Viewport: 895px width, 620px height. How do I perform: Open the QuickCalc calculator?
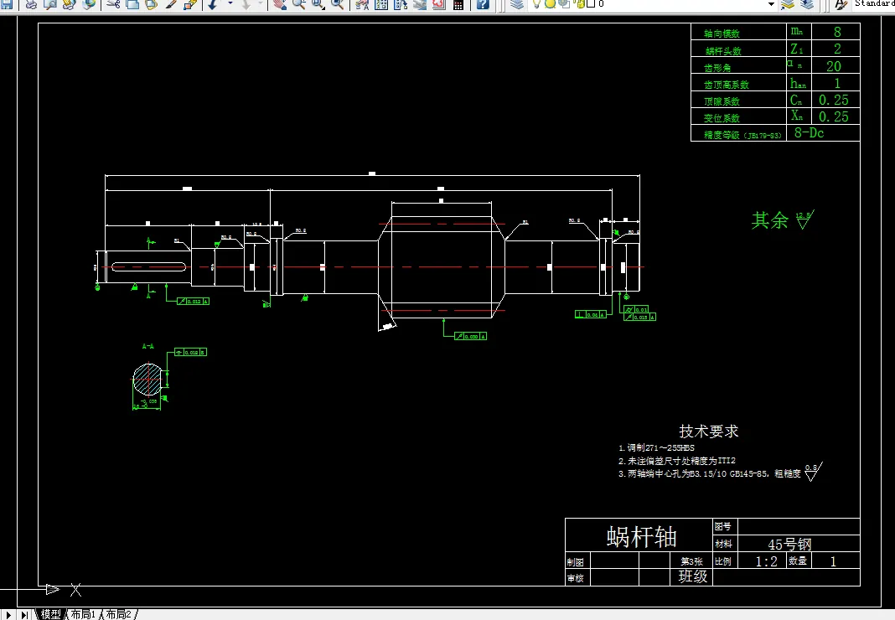coord(458,4)
